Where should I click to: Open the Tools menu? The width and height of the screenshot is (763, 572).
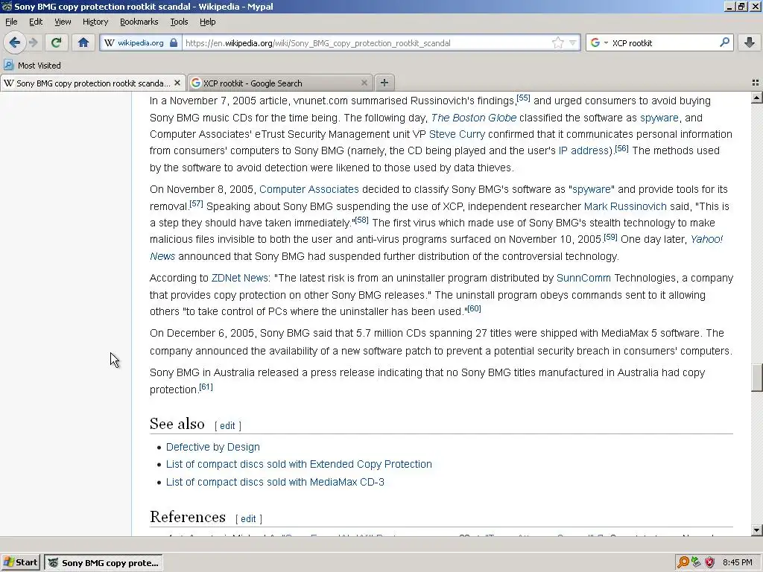pyautogui.click(x=179, y=22)
